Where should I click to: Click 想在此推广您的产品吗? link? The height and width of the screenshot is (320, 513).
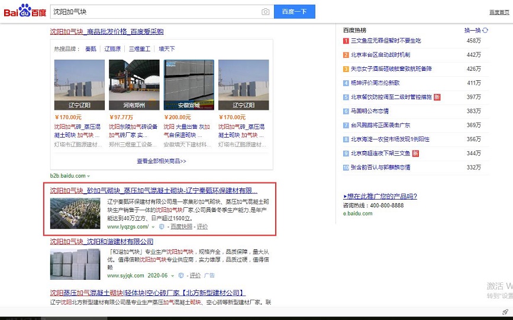[380, 196]
